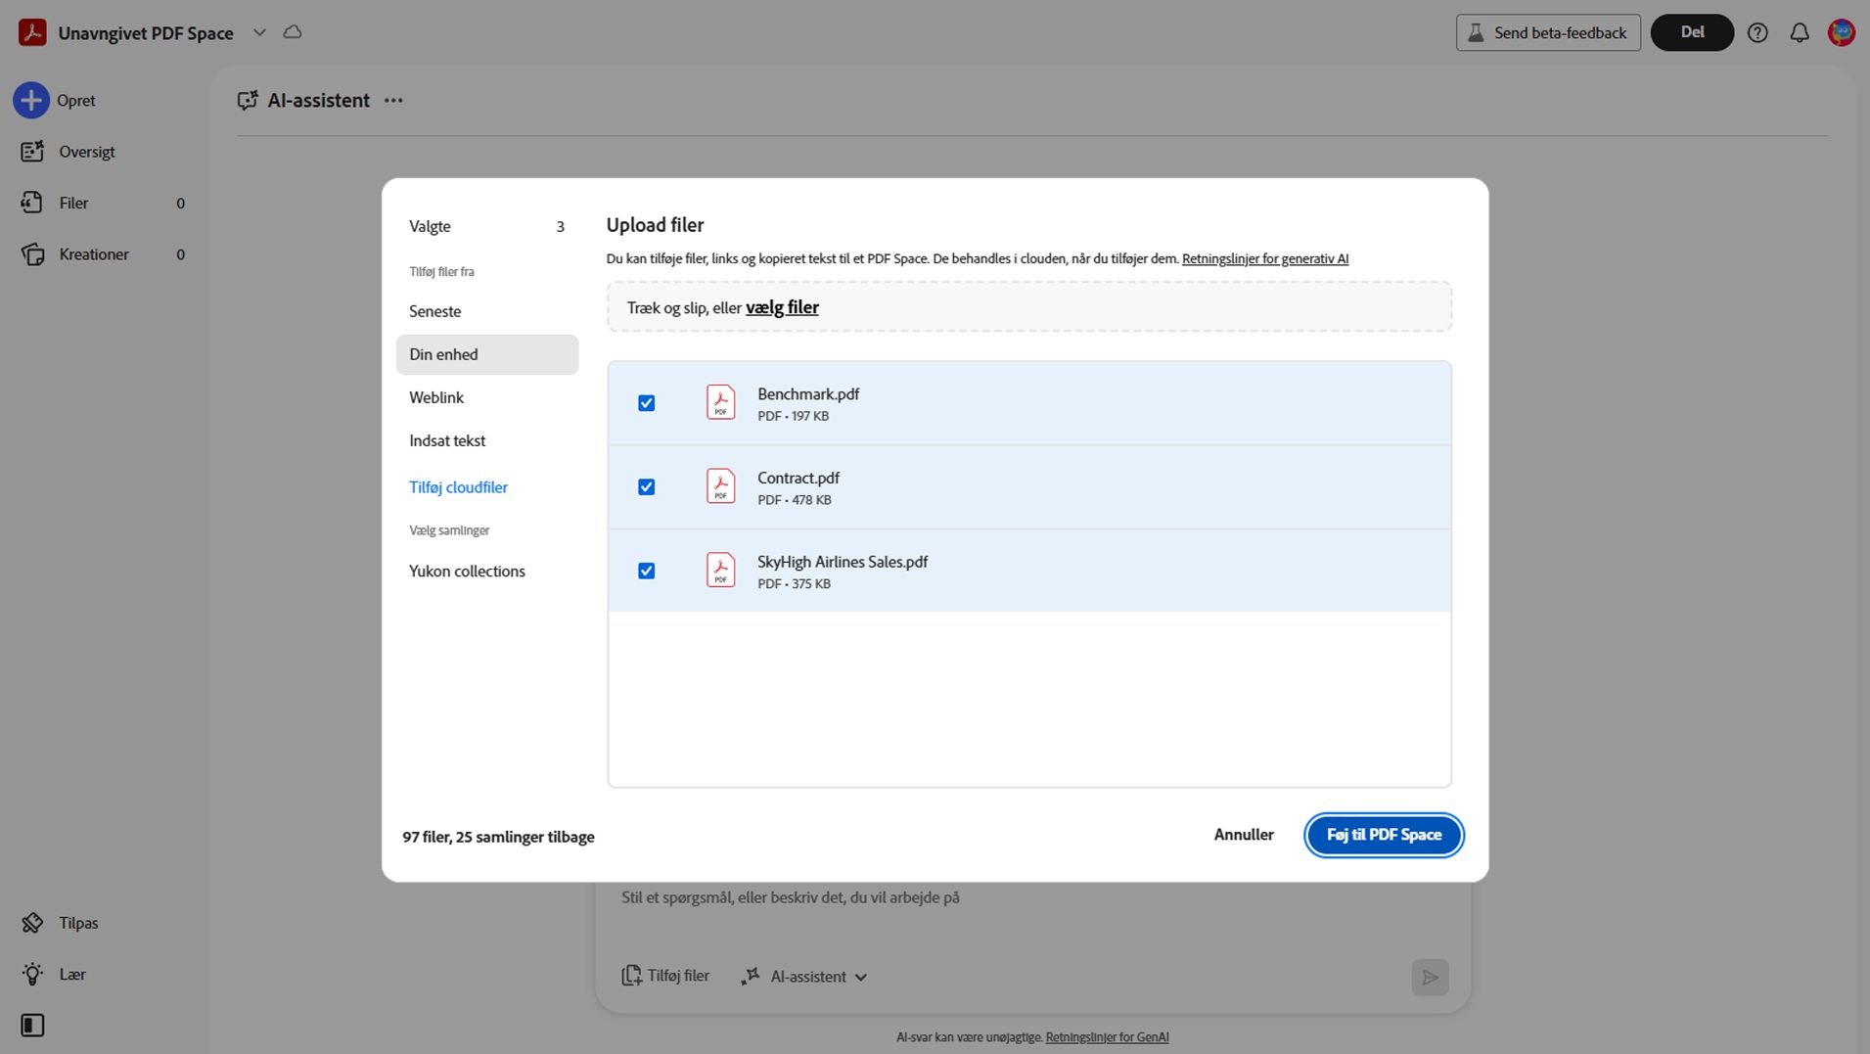Open the help question mark icon
This screenshot has width=1870, height=1054.
pyautogui.click(x=1757, y=32)
